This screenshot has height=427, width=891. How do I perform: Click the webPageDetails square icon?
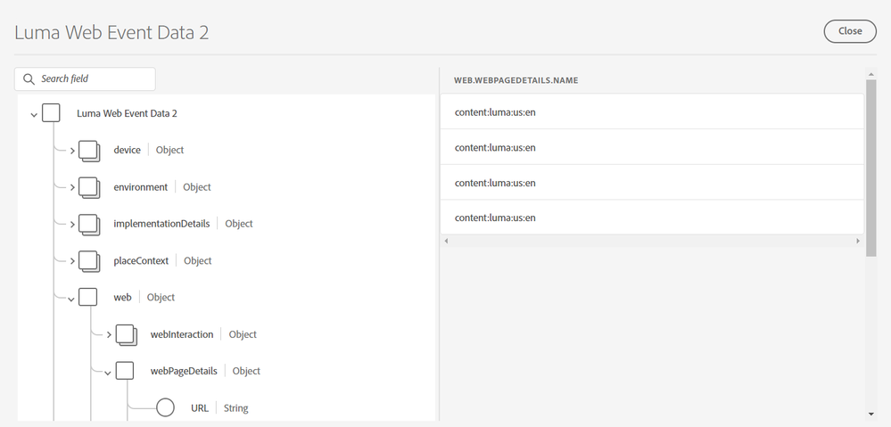click(125, 371)
